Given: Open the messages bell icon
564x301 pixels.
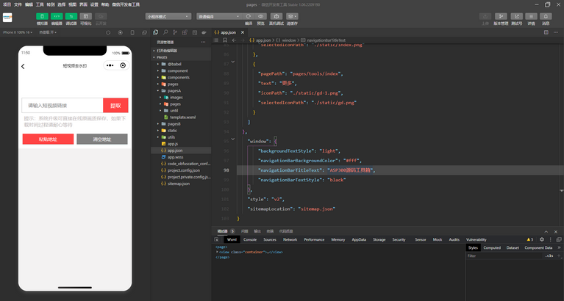Looking at the screenshot, I should click(x=546, y=15).
